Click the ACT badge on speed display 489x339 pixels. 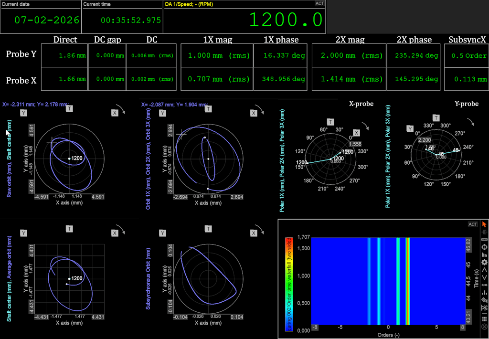tap(319, 3)
